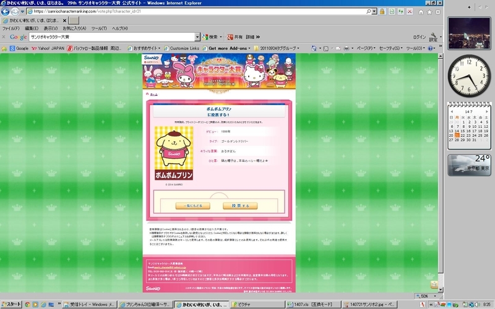Click the Start (スタート) button
The width and height of the screenshot is (495, 309).
tap(11, 304)
